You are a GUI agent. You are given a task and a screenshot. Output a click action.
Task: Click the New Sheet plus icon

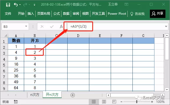pos(73,95)
